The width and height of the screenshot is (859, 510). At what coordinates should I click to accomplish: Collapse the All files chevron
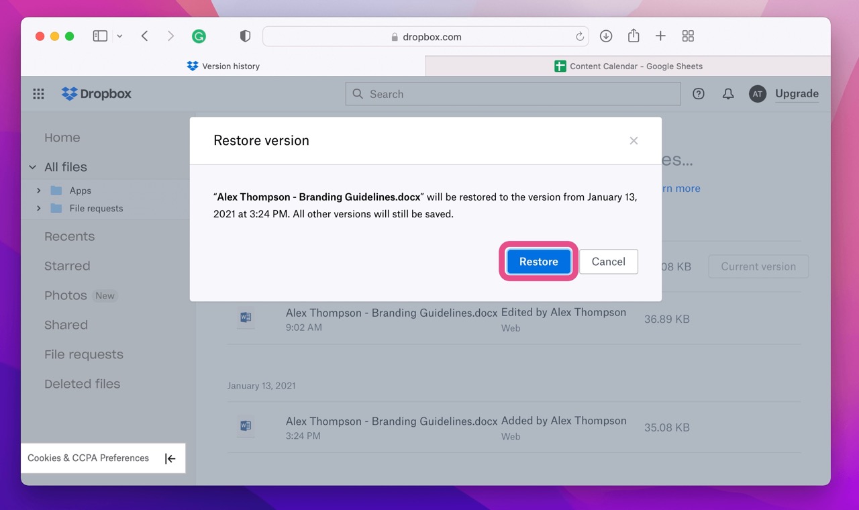point(32,167)
